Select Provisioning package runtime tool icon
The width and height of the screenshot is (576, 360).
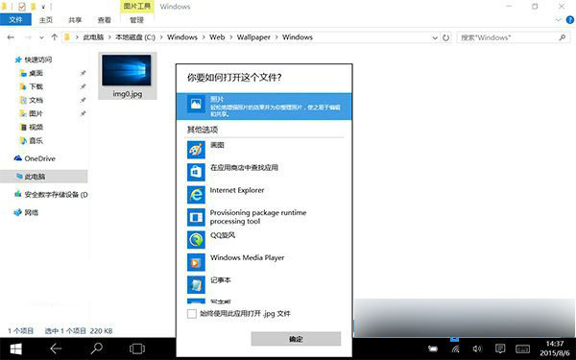click(x=196, y=217)
